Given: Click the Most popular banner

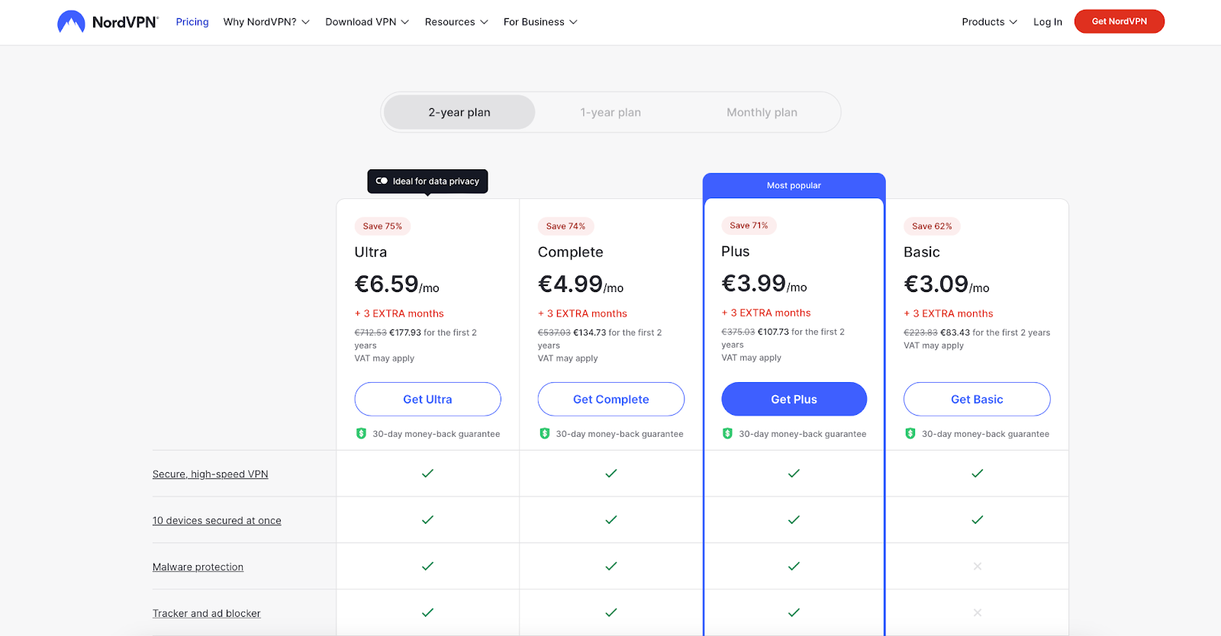Looking at the screenshot, I should [x=794, y=185].
